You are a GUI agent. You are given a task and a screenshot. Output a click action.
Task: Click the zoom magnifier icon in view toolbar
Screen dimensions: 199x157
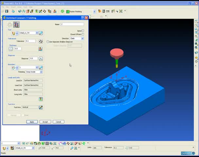coord(196,36)
